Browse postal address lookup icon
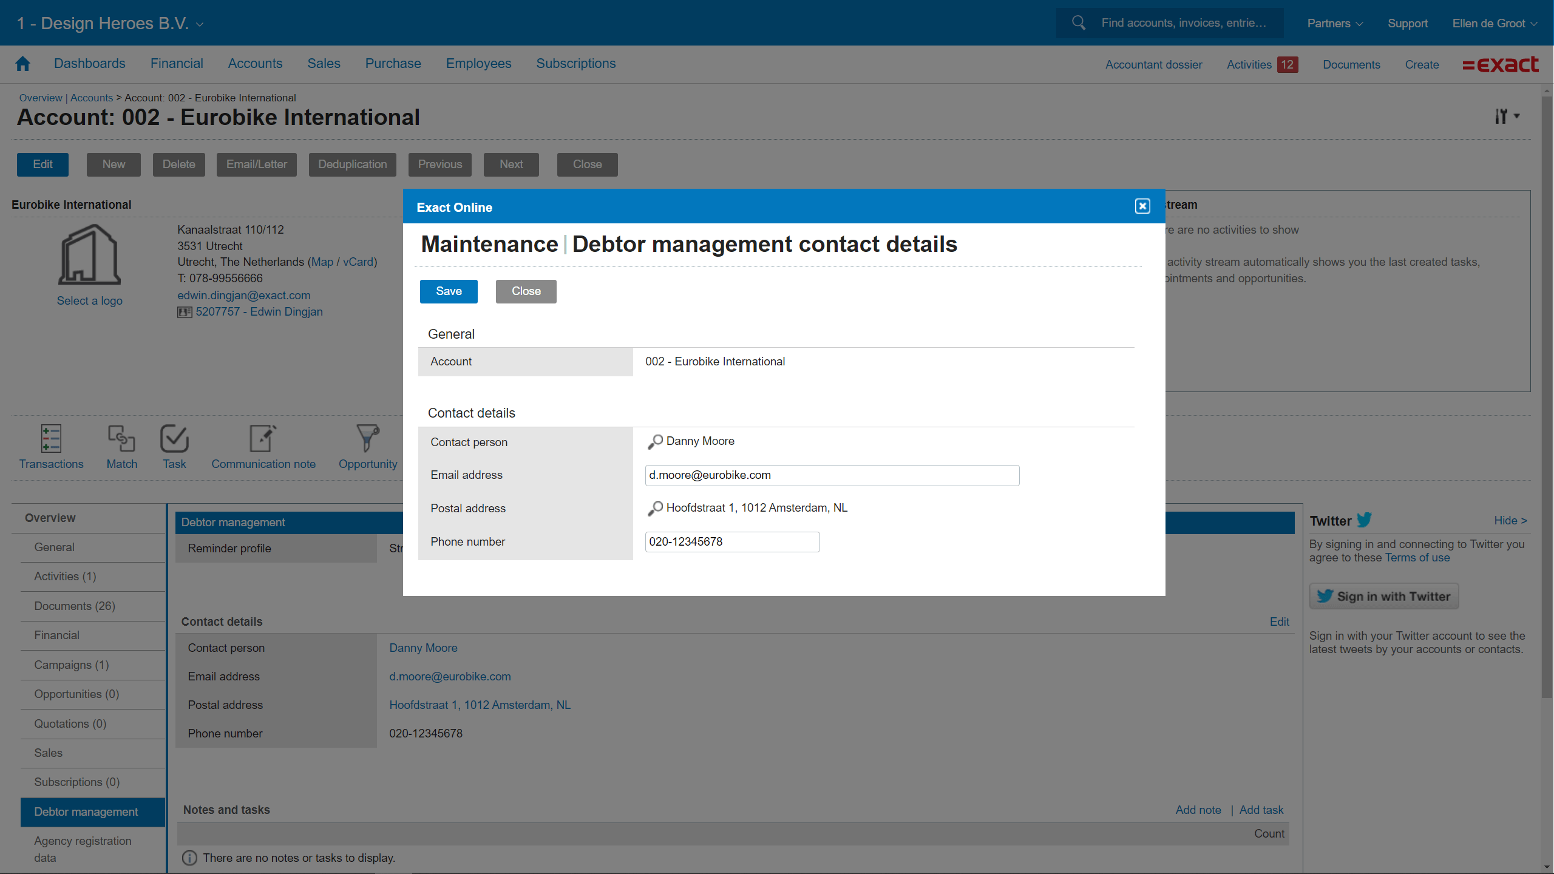 tap(655, 509)
